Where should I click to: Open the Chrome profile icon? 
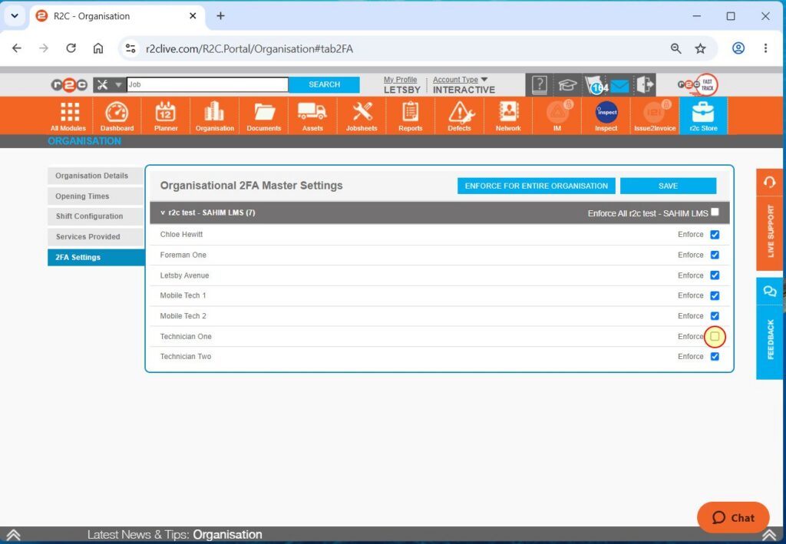tap(738, 48)
